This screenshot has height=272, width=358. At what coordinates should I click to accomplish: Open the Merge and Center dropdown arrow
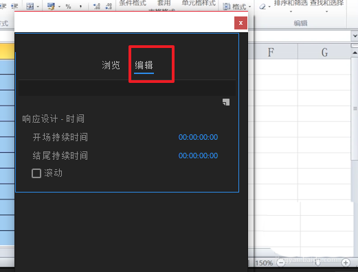coord(38,7)
